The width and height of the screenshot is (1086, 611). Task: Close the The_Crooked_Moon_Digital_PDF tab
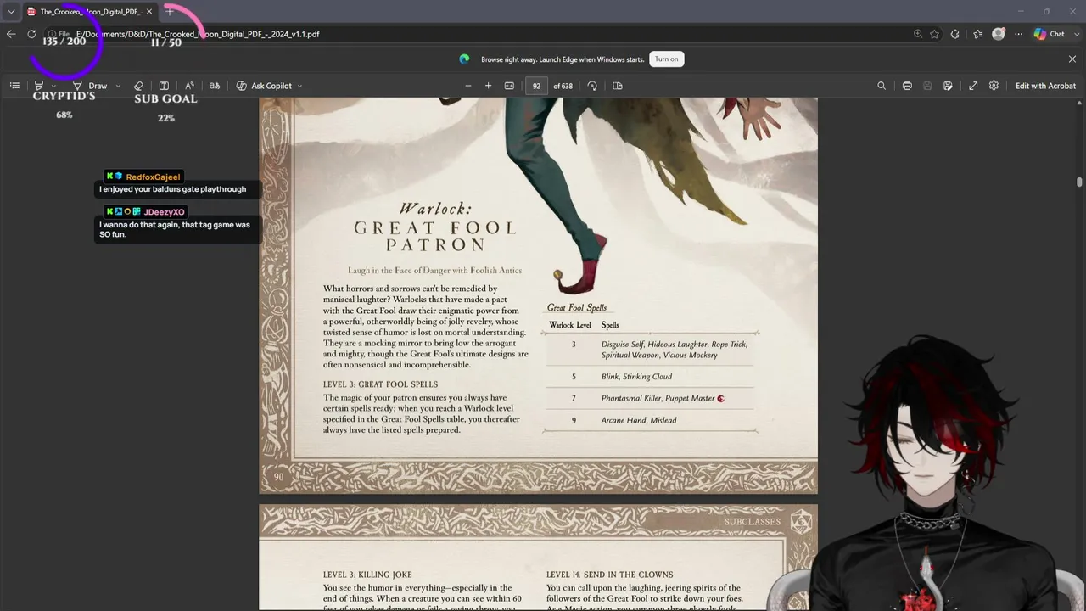[149, 12]
